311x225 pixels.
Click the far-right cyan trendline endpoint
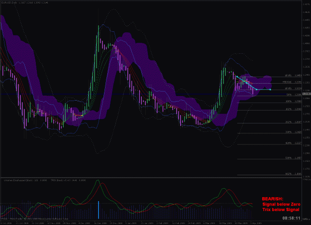pyautogui.click(x=270, y=90)
